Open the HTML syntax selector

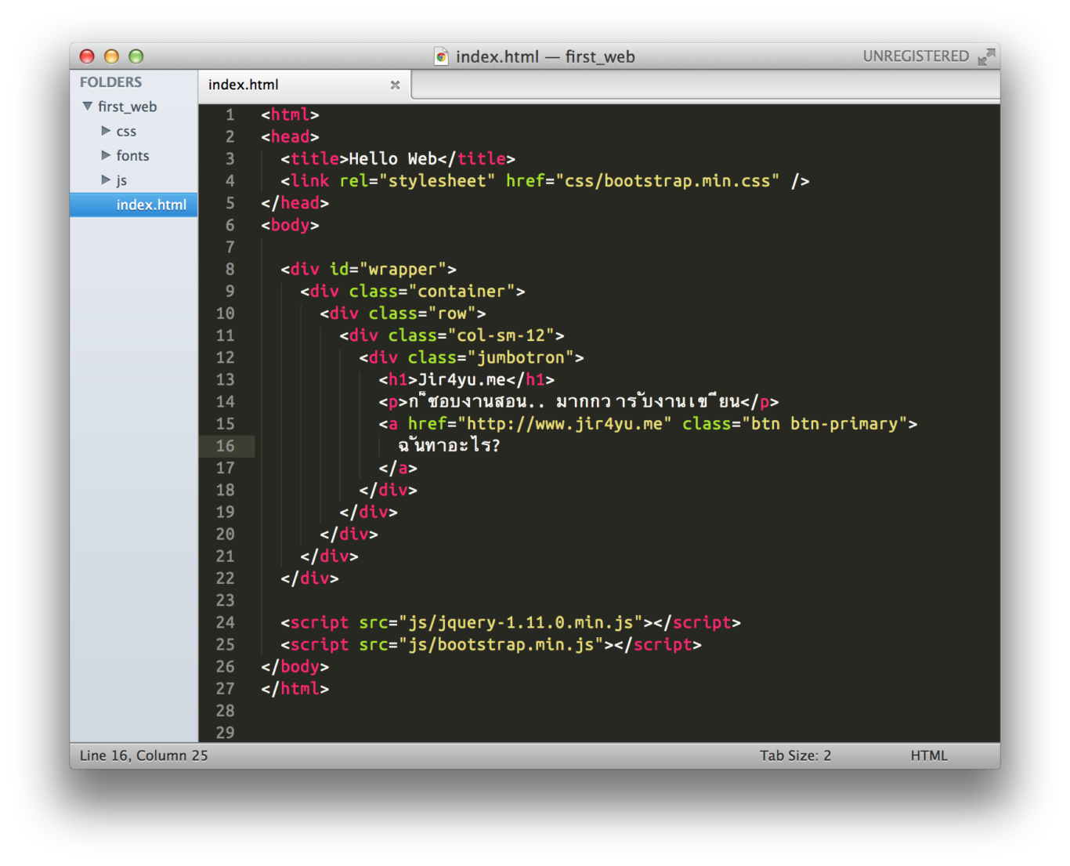(929, 755)
